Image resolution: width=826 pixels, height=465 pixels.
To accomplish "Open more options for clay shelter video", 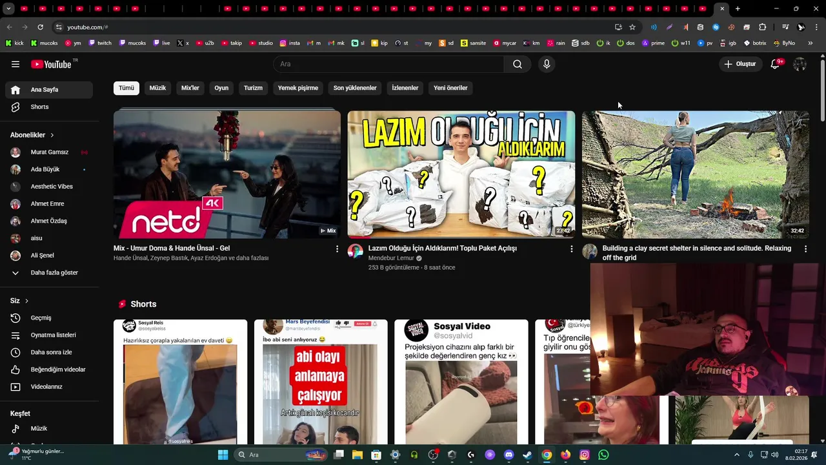I will tap(805, 249).
